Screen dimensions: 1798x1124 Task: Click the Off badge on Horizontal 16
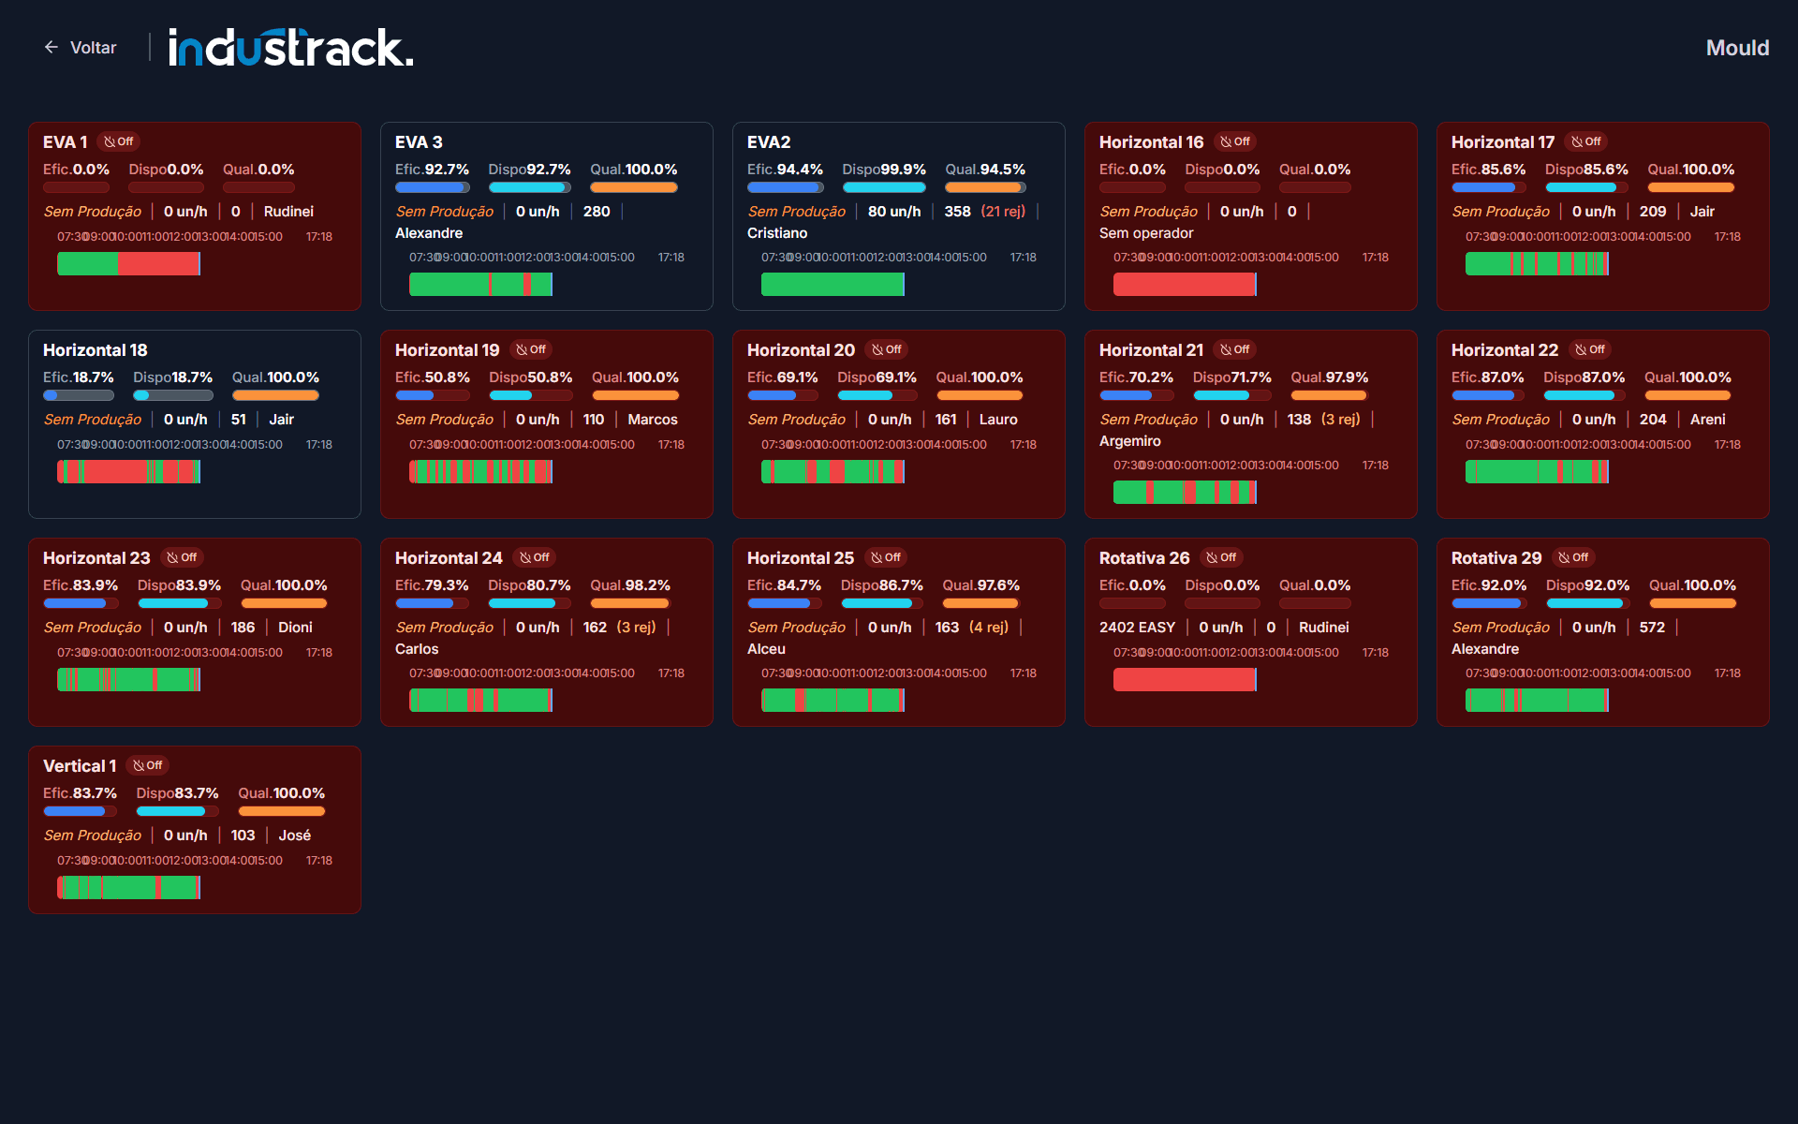(x=1235, y=141)
